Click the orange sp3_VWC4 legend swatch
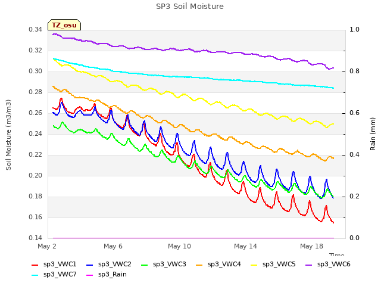The height and width of the screenshot is (286, 381). pos(199,265)
